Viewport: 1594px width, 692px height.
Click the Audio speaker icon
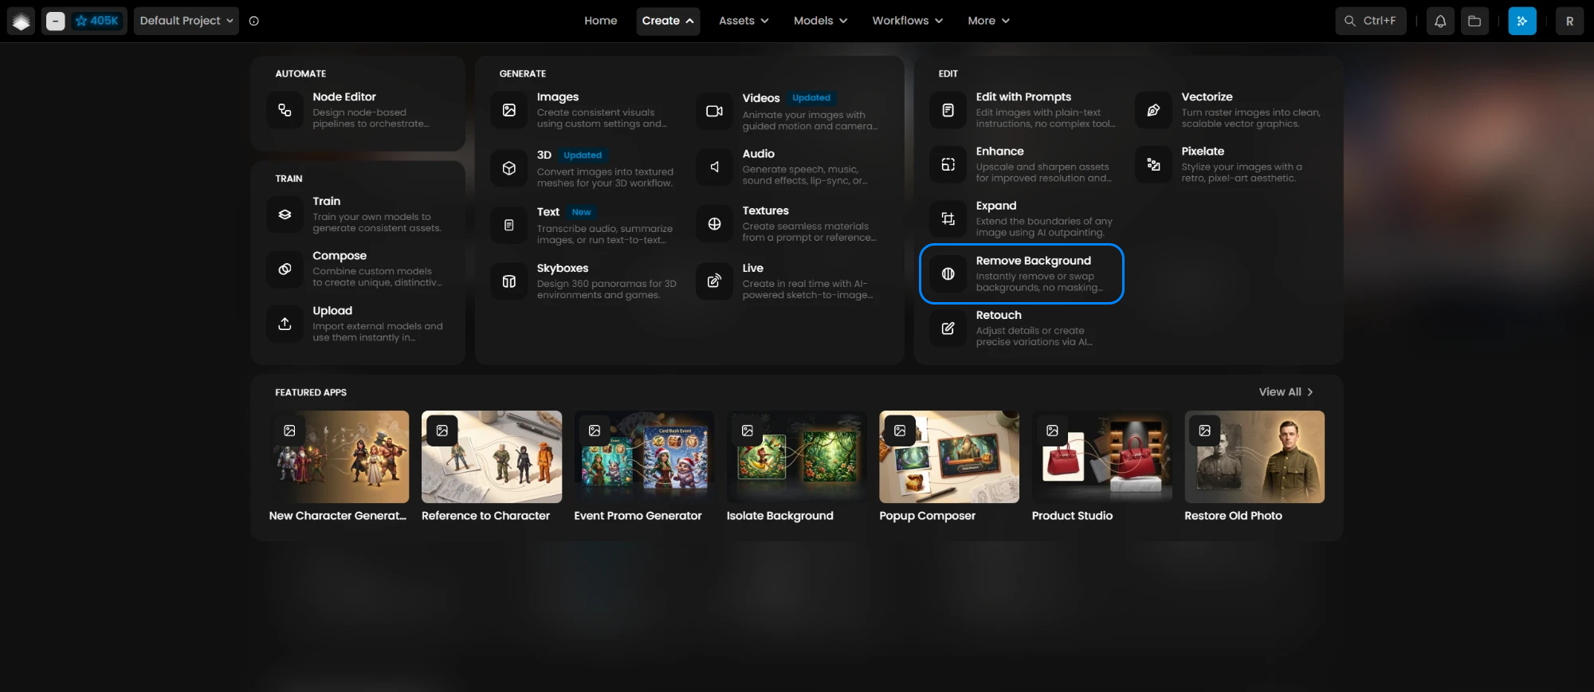[714, 167]
